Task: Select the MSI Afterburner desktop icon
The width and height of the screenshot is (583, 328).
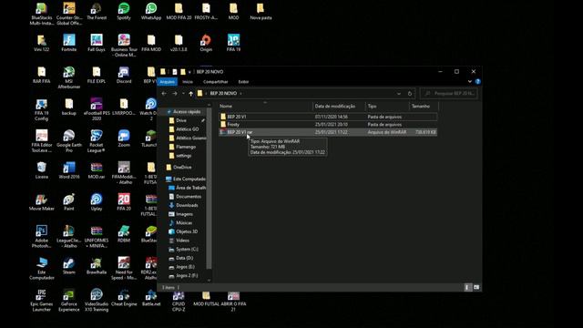Action: (x=69, y=77)
